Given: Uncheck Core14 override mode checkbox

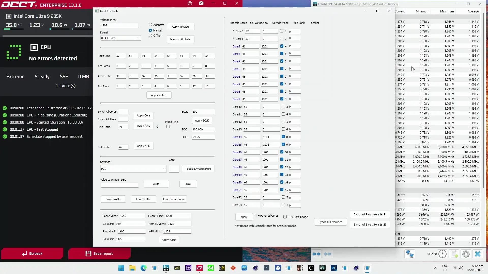Looking at the screenshot, I should click(283, 137).
